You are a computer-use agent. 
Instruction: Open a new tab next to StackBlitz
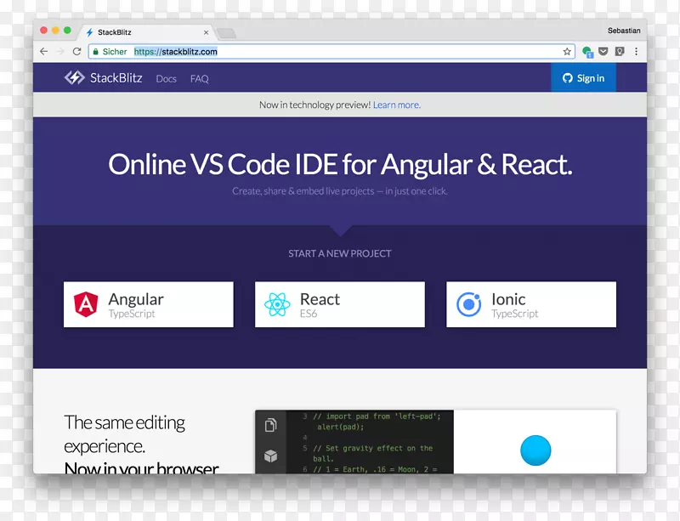click(226, 33)
